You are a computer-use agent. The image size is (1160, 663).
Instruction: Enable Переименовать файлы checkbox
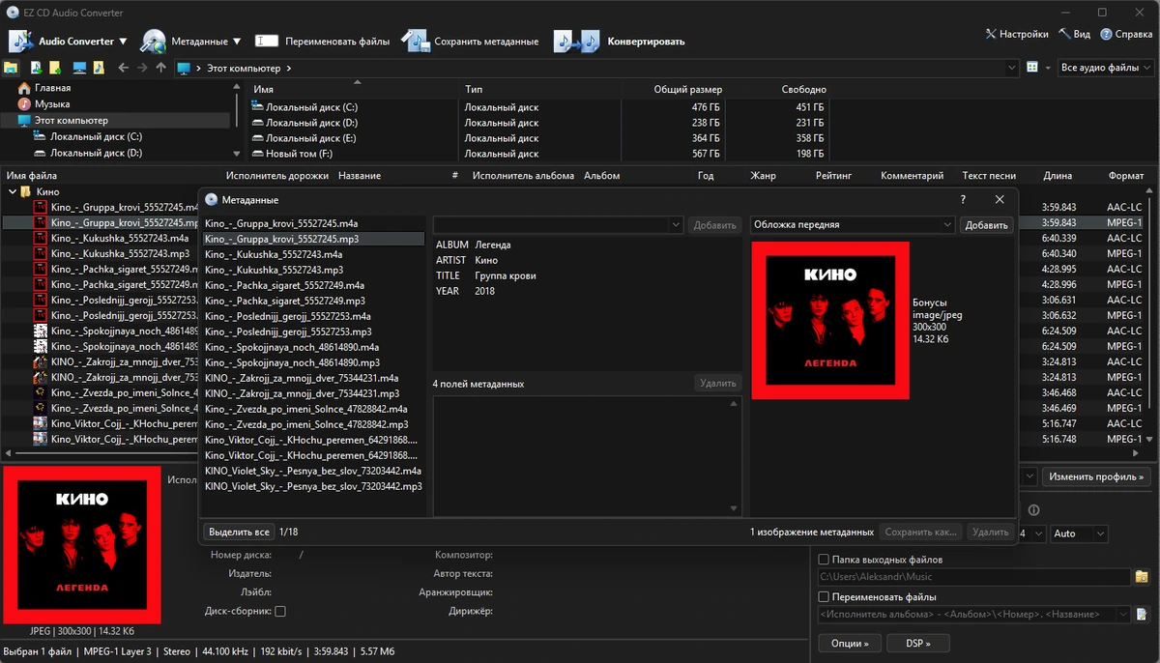[824, 597]
